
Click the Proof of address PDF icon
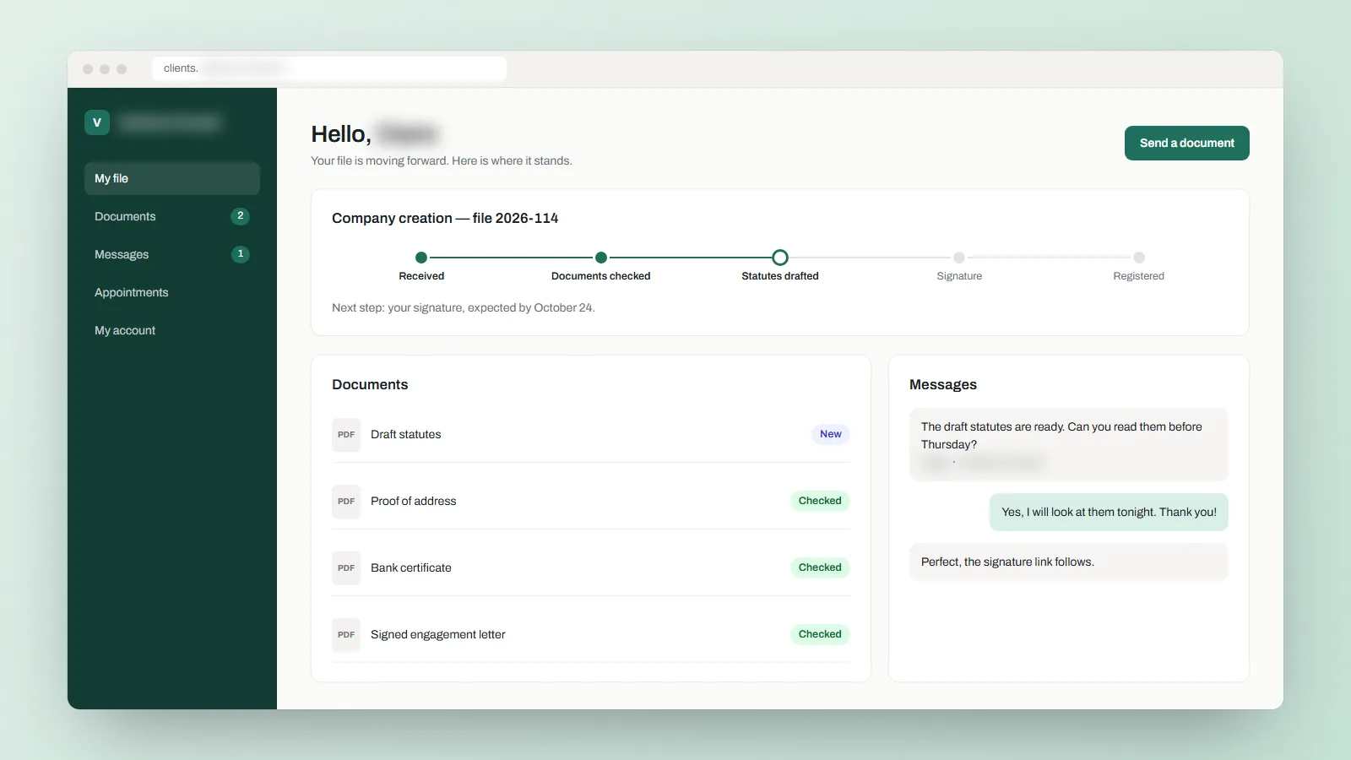point(346,502)
